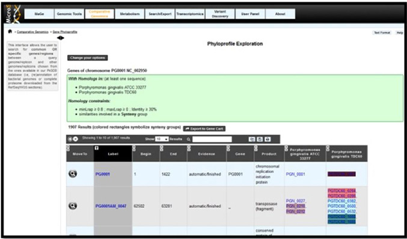Click sort icon on TDC60 column
Viewport: 407px width, 239px height.
(328, 148)
